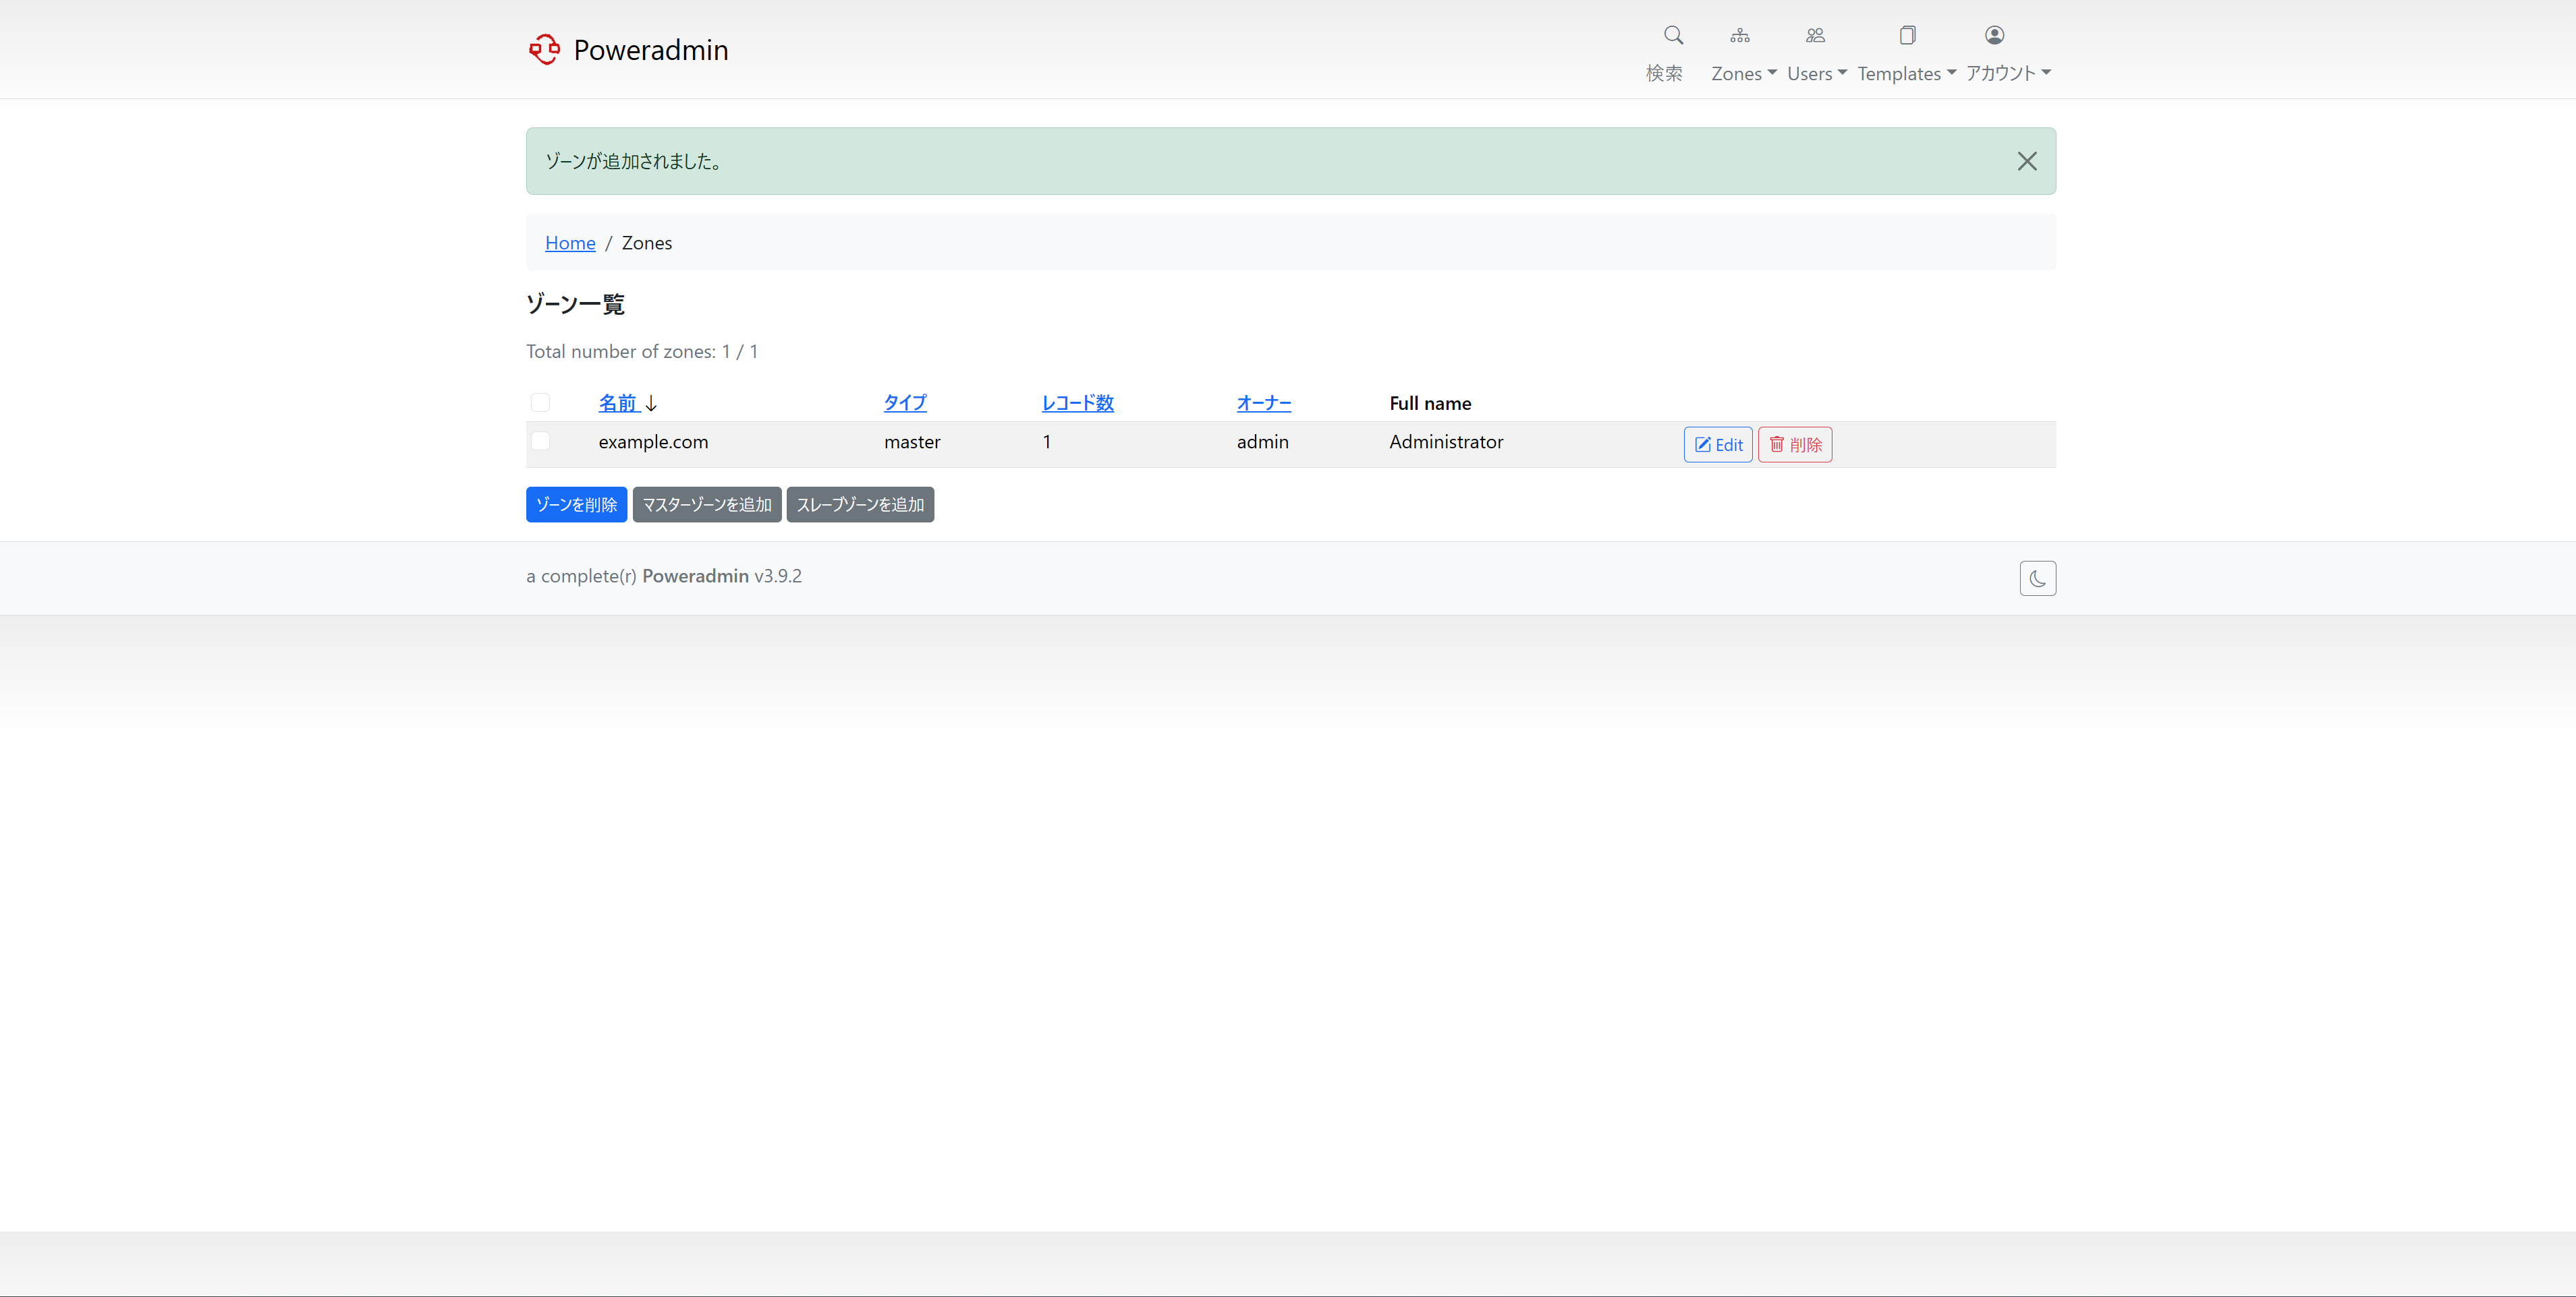Toggle dark mode moon icon
The width and height of the screenshot is (2576, 1297).
(2037, 578)
